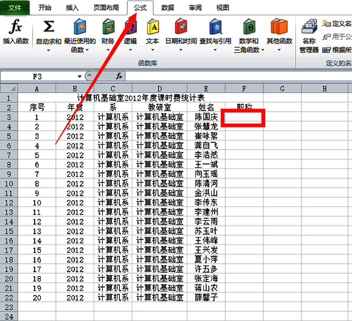Click the cell containing 薛馨子

click(x=206, y=297)
